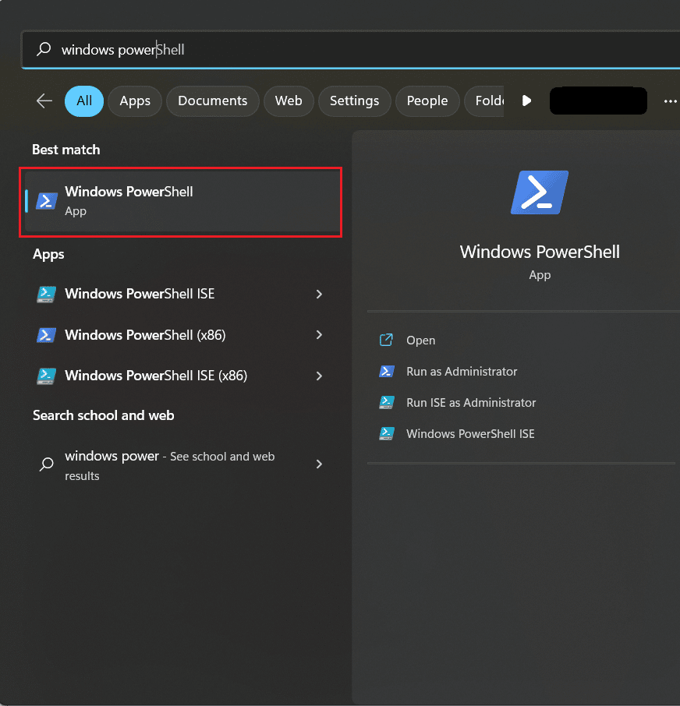
Task: Go back using the left arrow icon
Action: click(x=44, y=101)
